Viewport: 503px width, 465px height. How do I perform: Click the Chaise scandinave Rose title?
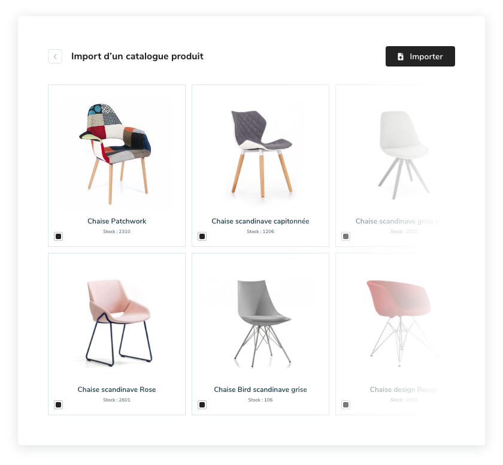click(117, 389)
